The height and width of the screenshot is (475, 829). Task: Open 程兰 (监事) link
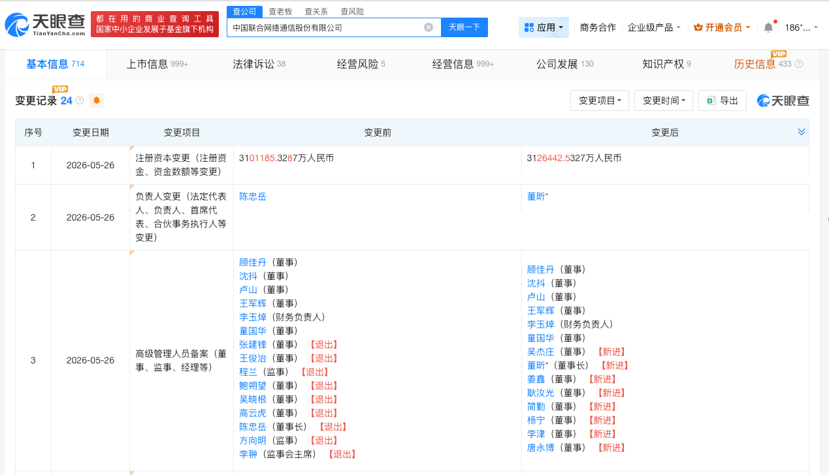click(x=248, y=372)
